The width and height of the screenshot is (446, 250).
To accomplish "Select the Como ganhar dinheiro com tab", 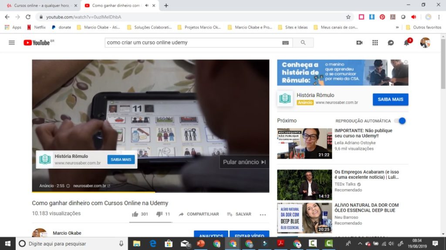I will pyautogui.click(x=116, y=5).
